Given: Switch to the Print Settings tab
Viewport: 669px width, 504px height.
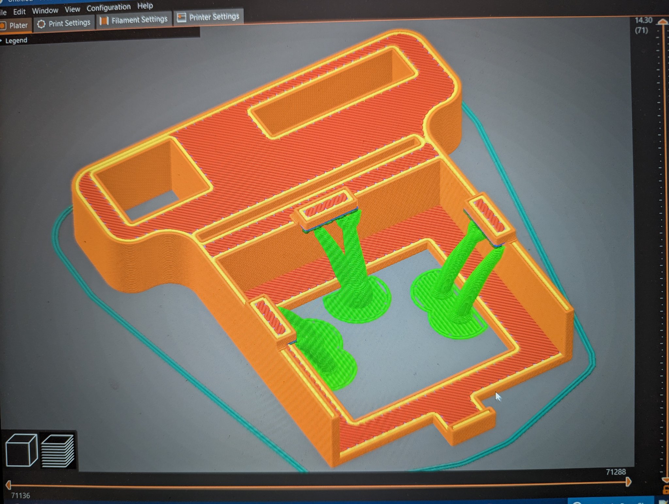Looking at the screenshot, I should pos(69,23).
